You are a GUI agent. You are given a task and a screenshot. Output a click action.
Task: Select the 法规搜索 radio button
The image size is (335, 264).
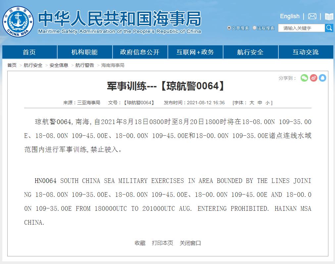[x=254, y=28]
